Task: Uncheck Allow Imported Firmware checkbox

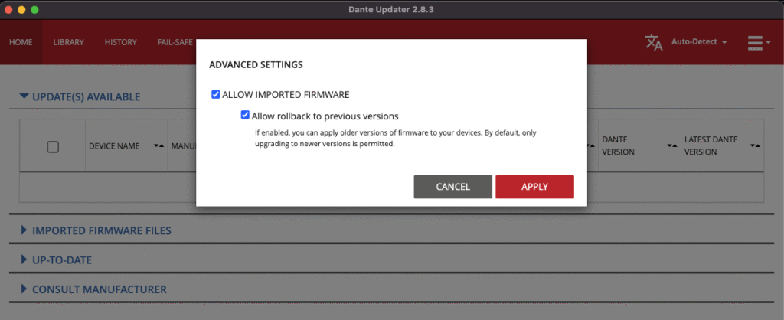Action: pyautogui.click(x=216, y=95)
